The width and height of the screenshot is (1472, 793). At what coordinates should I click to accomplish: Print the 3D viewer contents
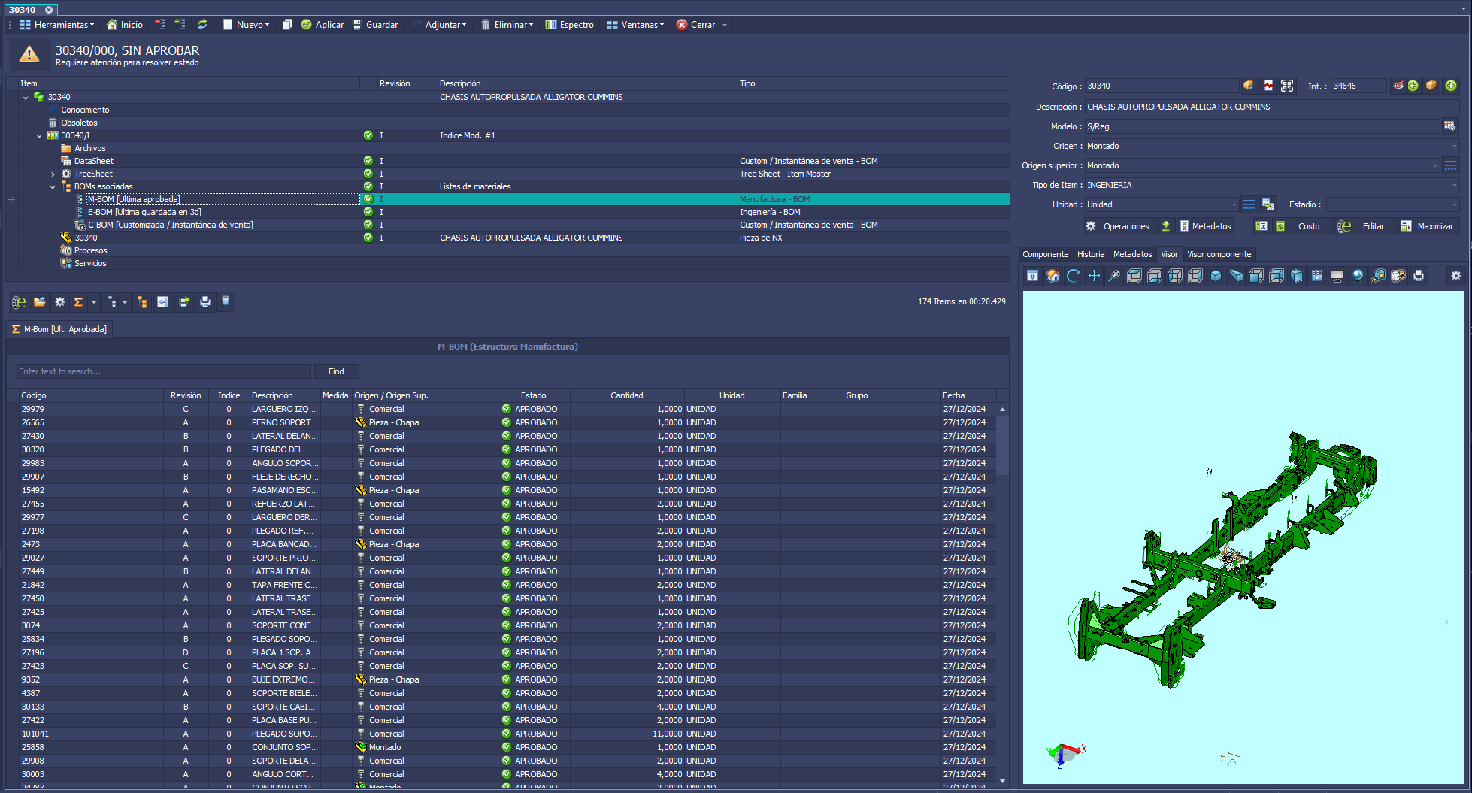[1419, 276]
